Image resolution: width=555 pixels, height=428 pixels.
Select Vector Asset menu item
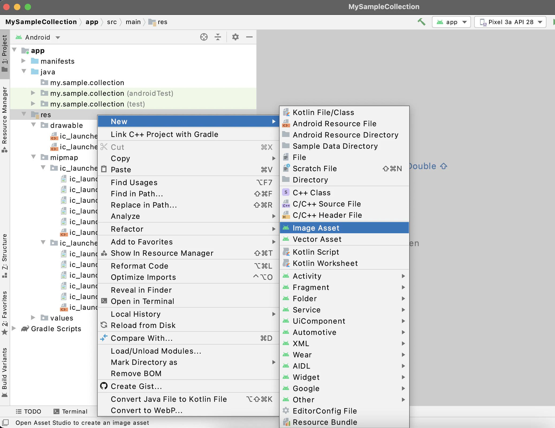click(344, 239)
